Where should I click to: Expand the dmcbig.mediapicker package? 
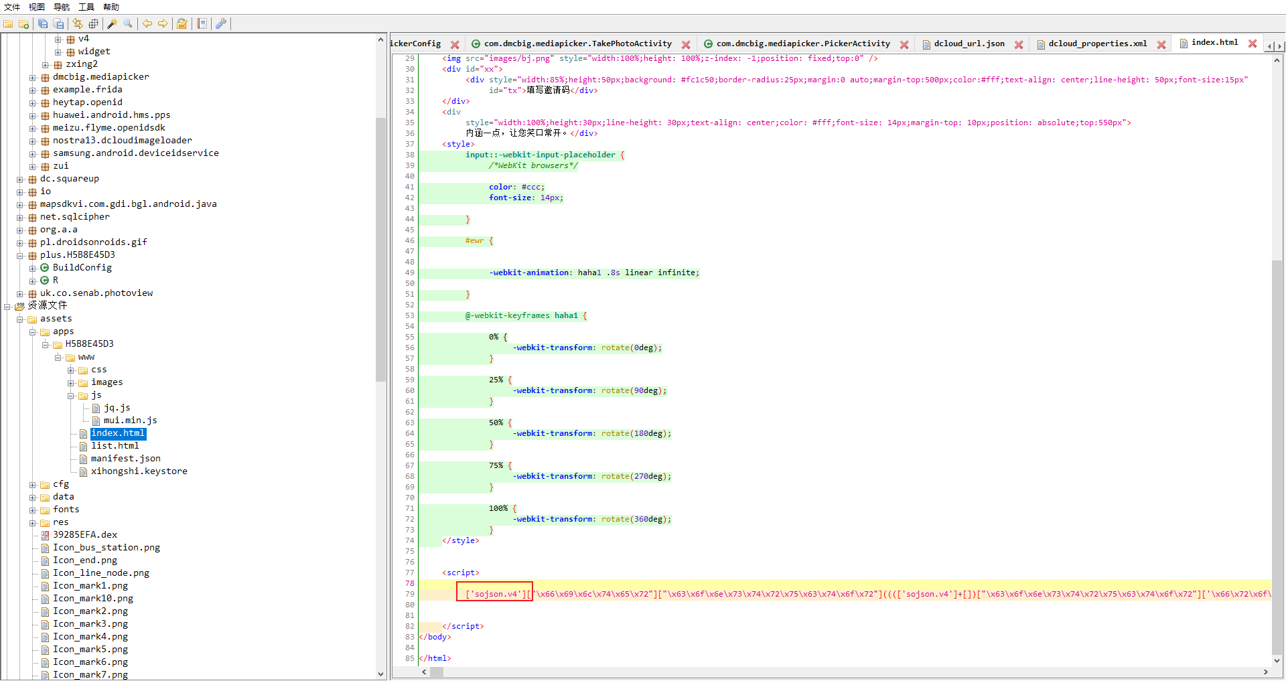coord(33,78)
